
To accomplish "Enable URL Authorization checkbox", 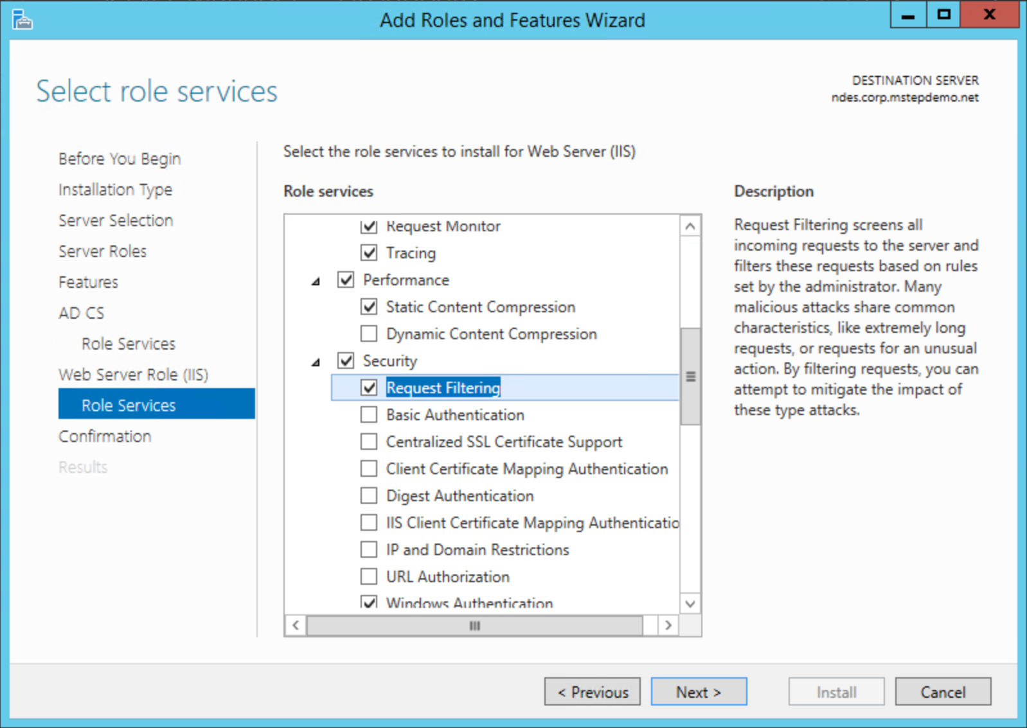I will (x=369, y=577).
